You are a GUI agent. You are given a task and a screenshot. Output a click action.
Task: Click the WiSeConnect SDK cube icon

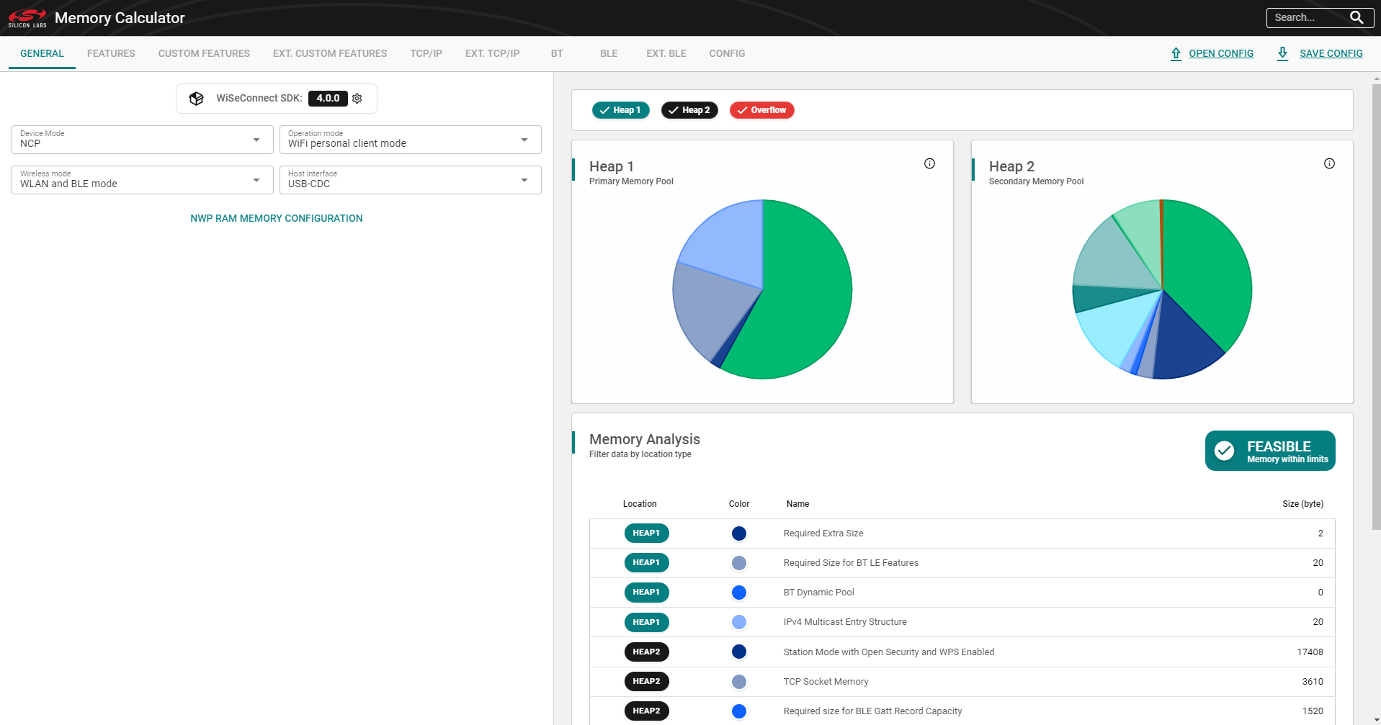(x=196, y=99)
